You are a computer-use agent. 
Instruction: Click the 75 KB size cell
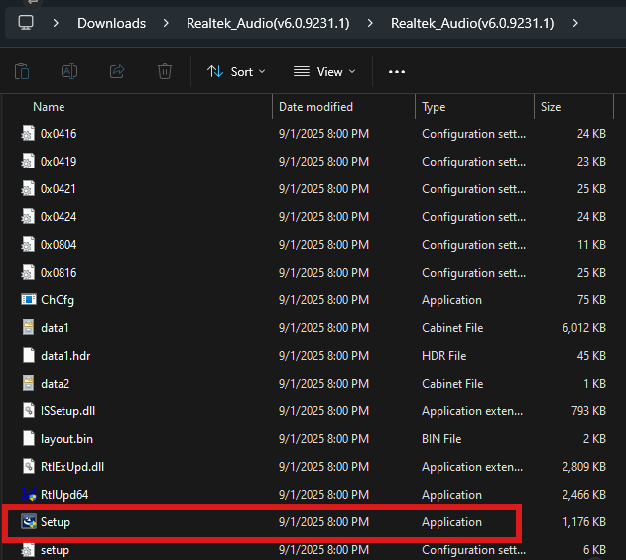591,299
